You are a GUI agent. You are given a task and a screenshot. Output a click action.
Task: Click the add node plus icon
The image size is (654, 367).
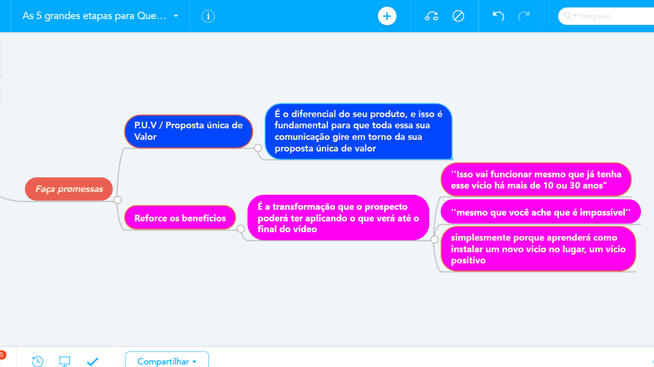(x=387, y=16)
